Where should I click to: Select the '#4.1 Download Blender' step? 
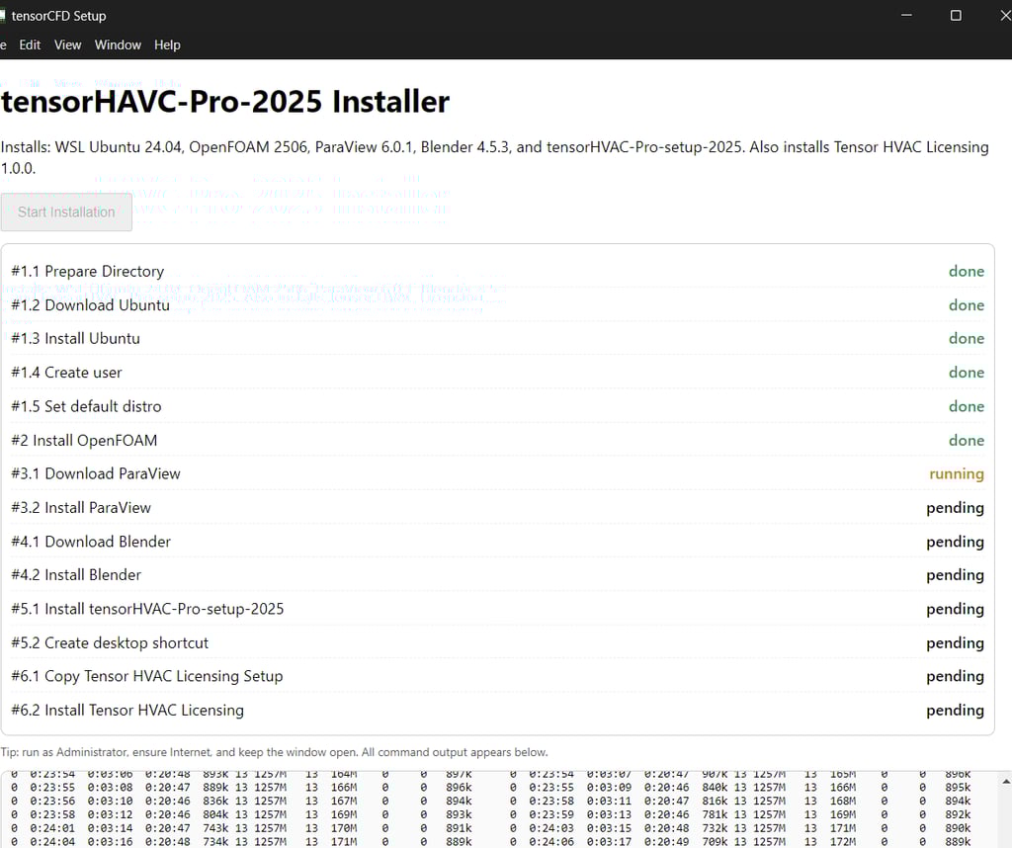click(498, 542)
